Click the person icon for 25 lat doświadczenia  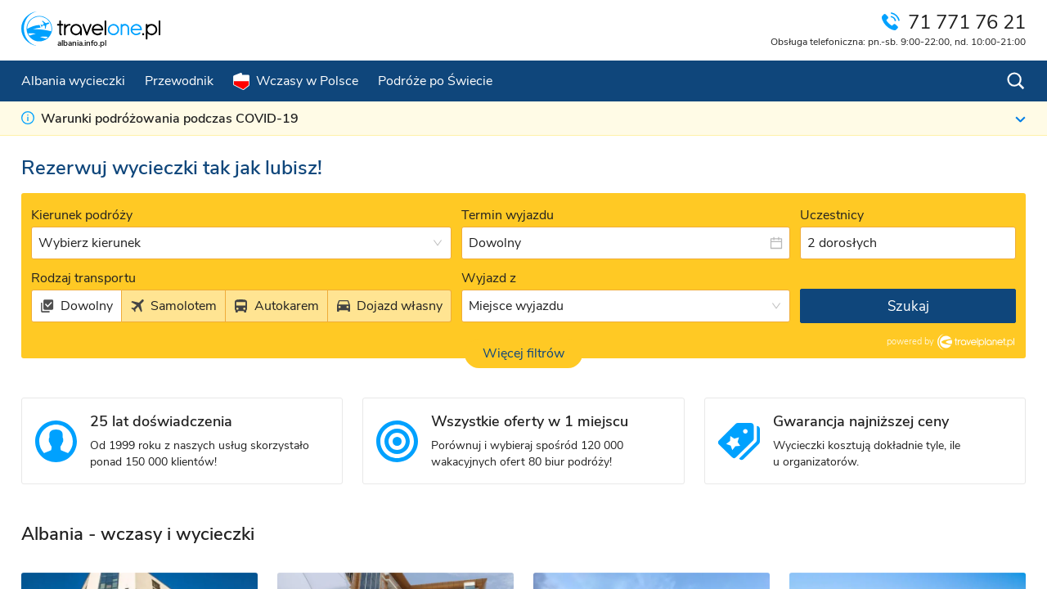(x=56, y=441)
